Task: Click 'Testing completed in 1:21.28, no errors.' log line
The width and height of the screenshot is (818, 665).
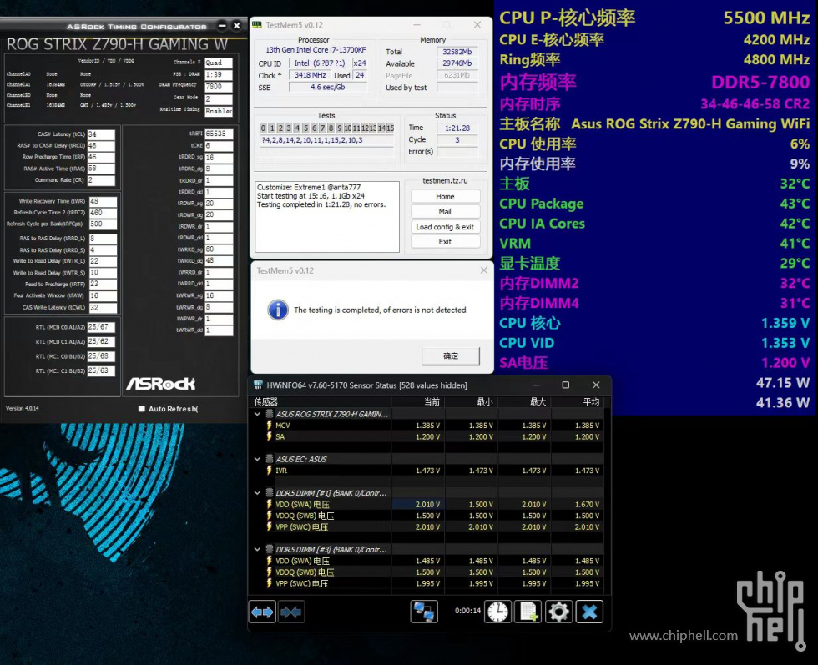Action: point(321,204)
